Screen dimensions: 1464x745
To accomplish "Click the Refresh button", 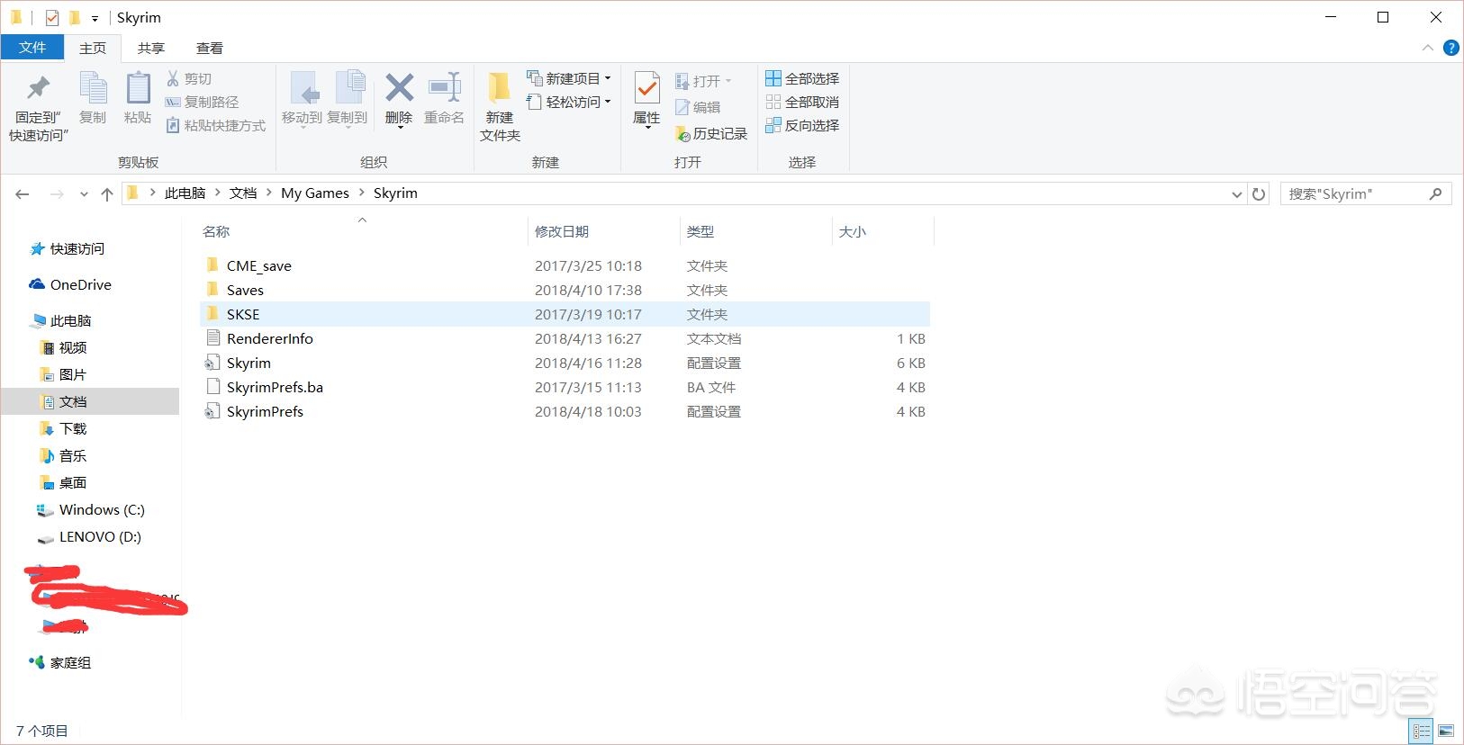I will point(1259,193).
